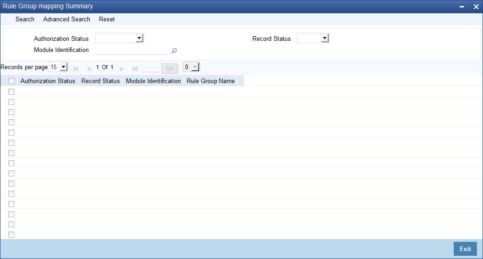Change Records per page dropdown value 15
Image resolution: width=483 pixels, height=259 pixels.
click(x=58, y=67)
